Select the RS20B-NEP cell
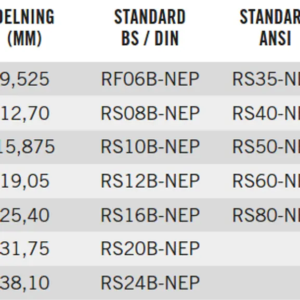300x300 pixels. tap(150, 249)
